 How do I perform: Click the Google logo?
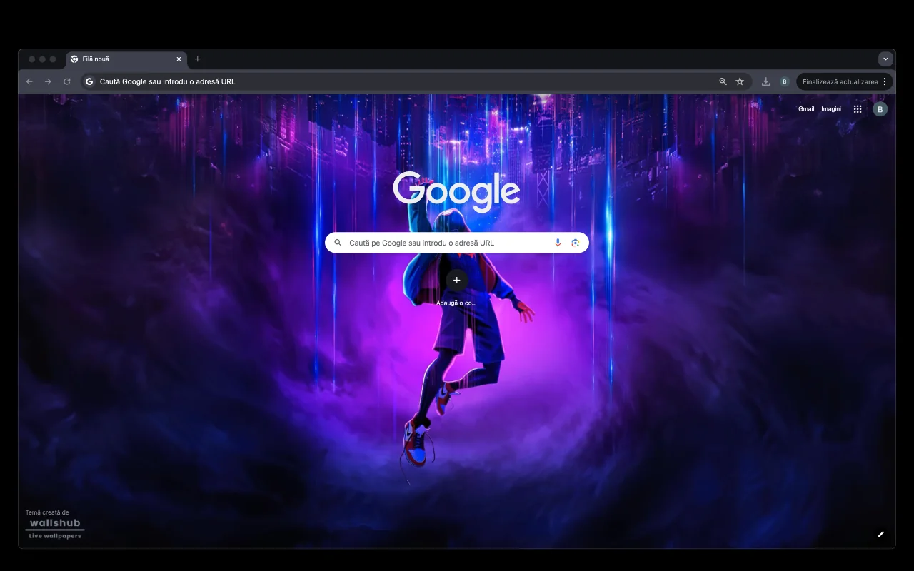tap(456, 191)
